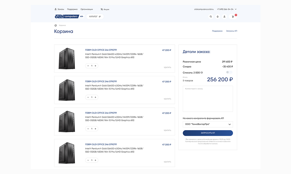
Task: Open the Запросы КП link
Action: click(x=232, y=31)
